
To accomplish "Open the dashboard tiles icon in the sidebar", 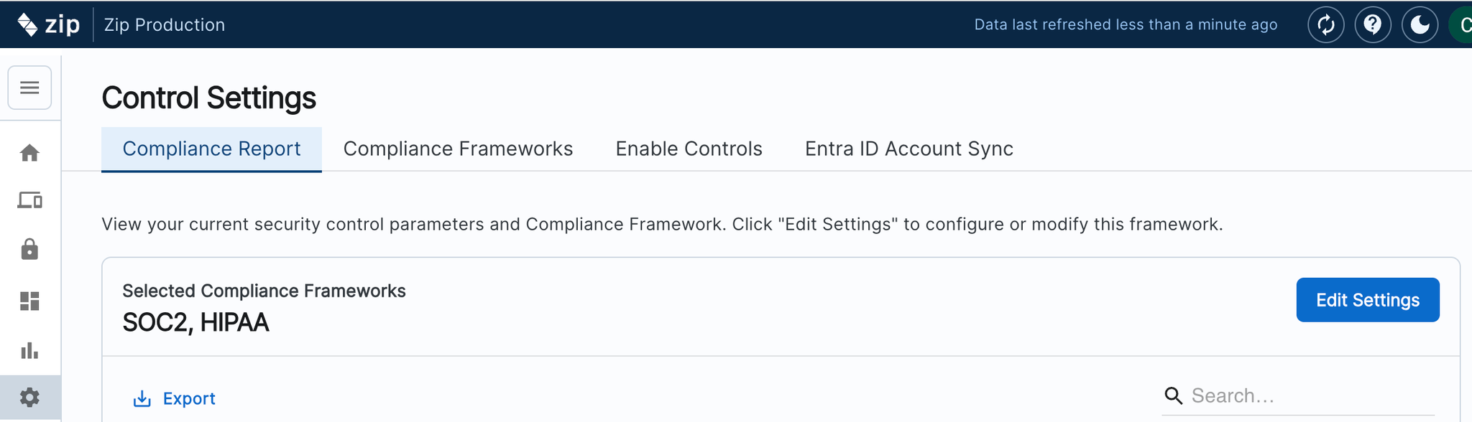I will click(29, 301).
